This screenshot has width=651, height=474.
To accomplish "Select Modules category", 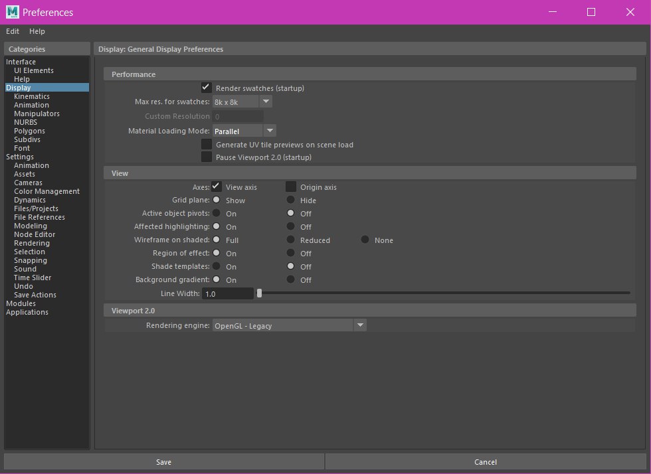I will 21,303.
